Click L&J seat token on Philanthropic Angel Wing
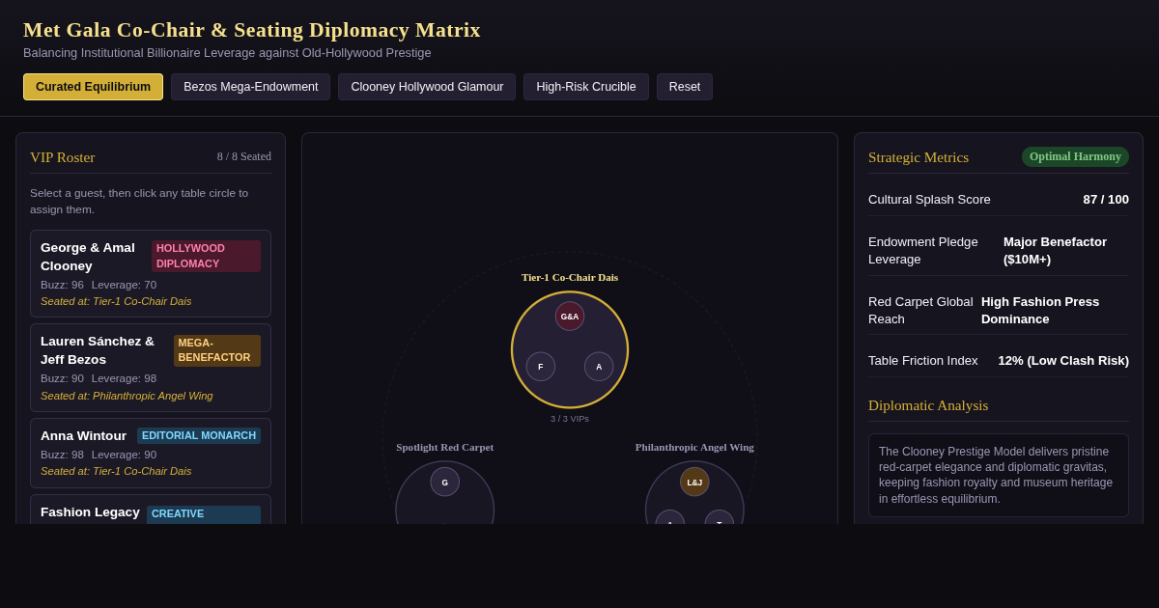The width and height of the screenshot is (1159, 608). pos(694,483)
